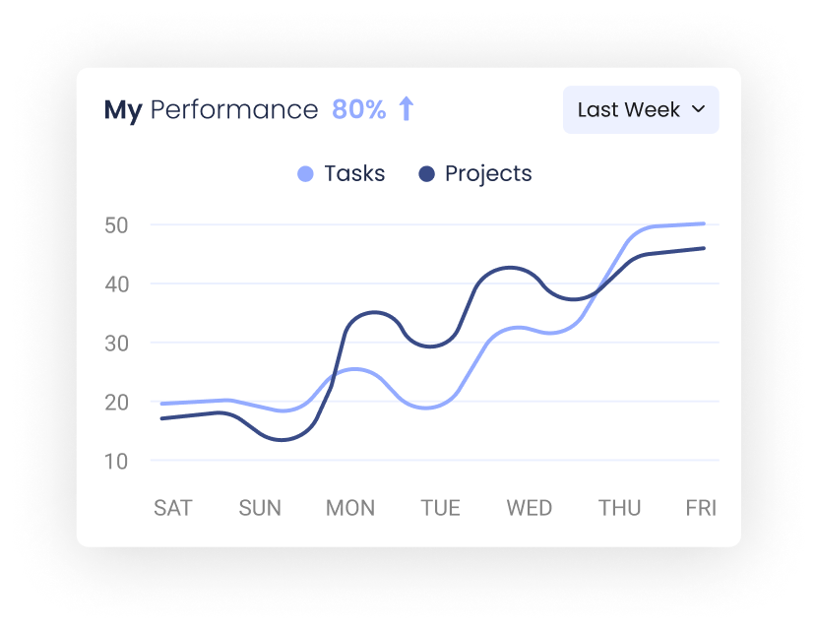This screenshot has width=816, height=630.
Task: Click the 80% performance value
Action: (359, 109)
